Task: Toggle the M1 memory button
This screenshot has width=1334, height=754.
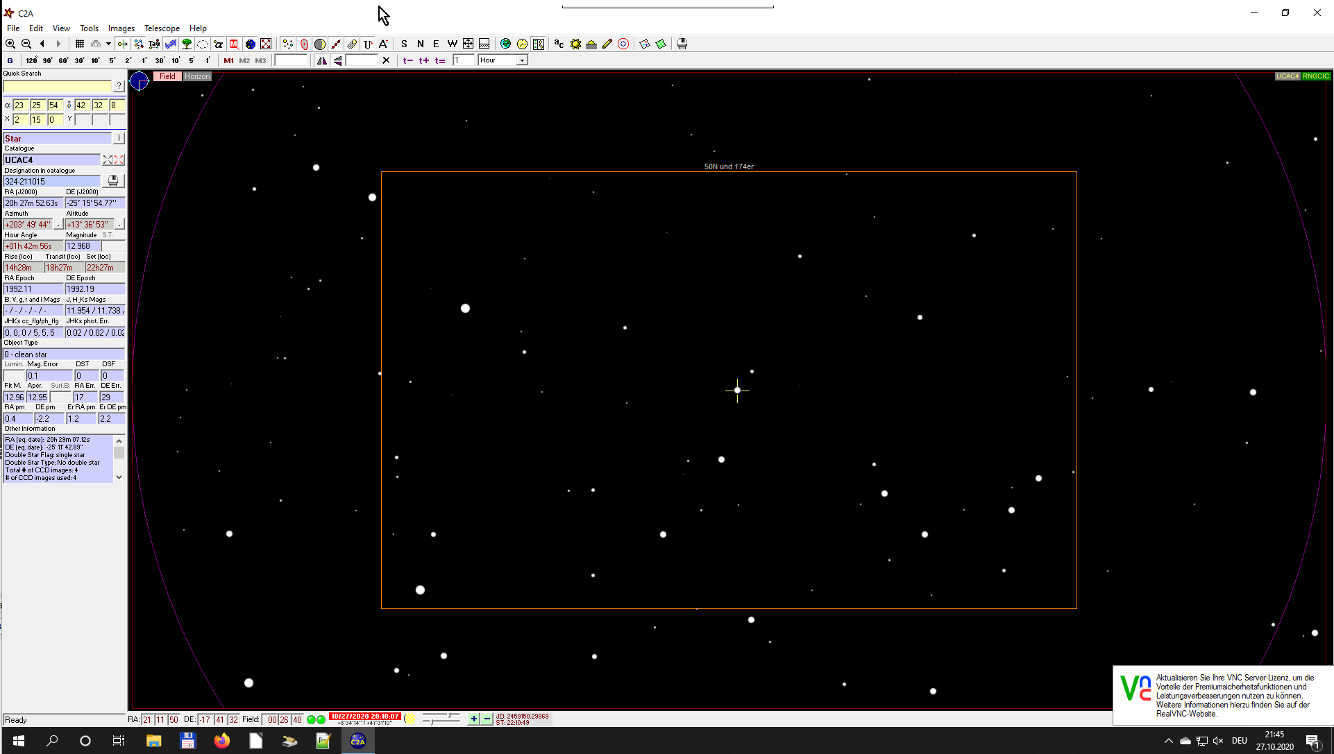Action: pyautogui.click(x=228, y=60)
